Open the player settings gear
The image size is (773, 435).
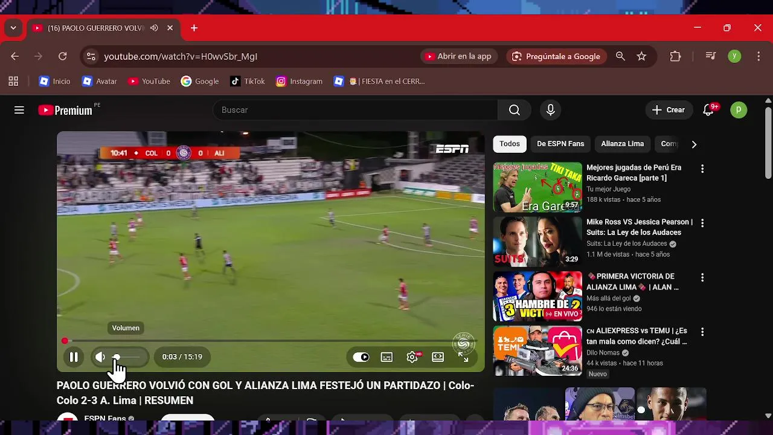point(412,357)
